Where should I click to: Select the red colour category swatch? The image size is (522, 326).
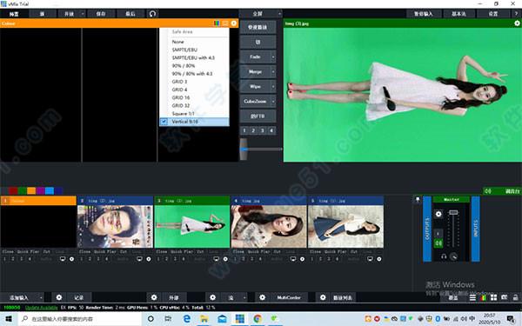13,190
